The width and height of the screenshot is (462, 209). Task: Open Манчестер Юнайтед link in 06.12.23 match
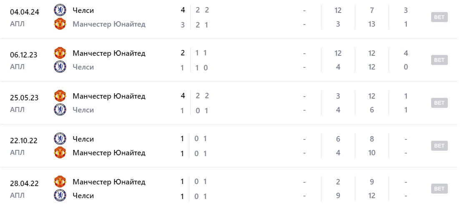[109, 53]
